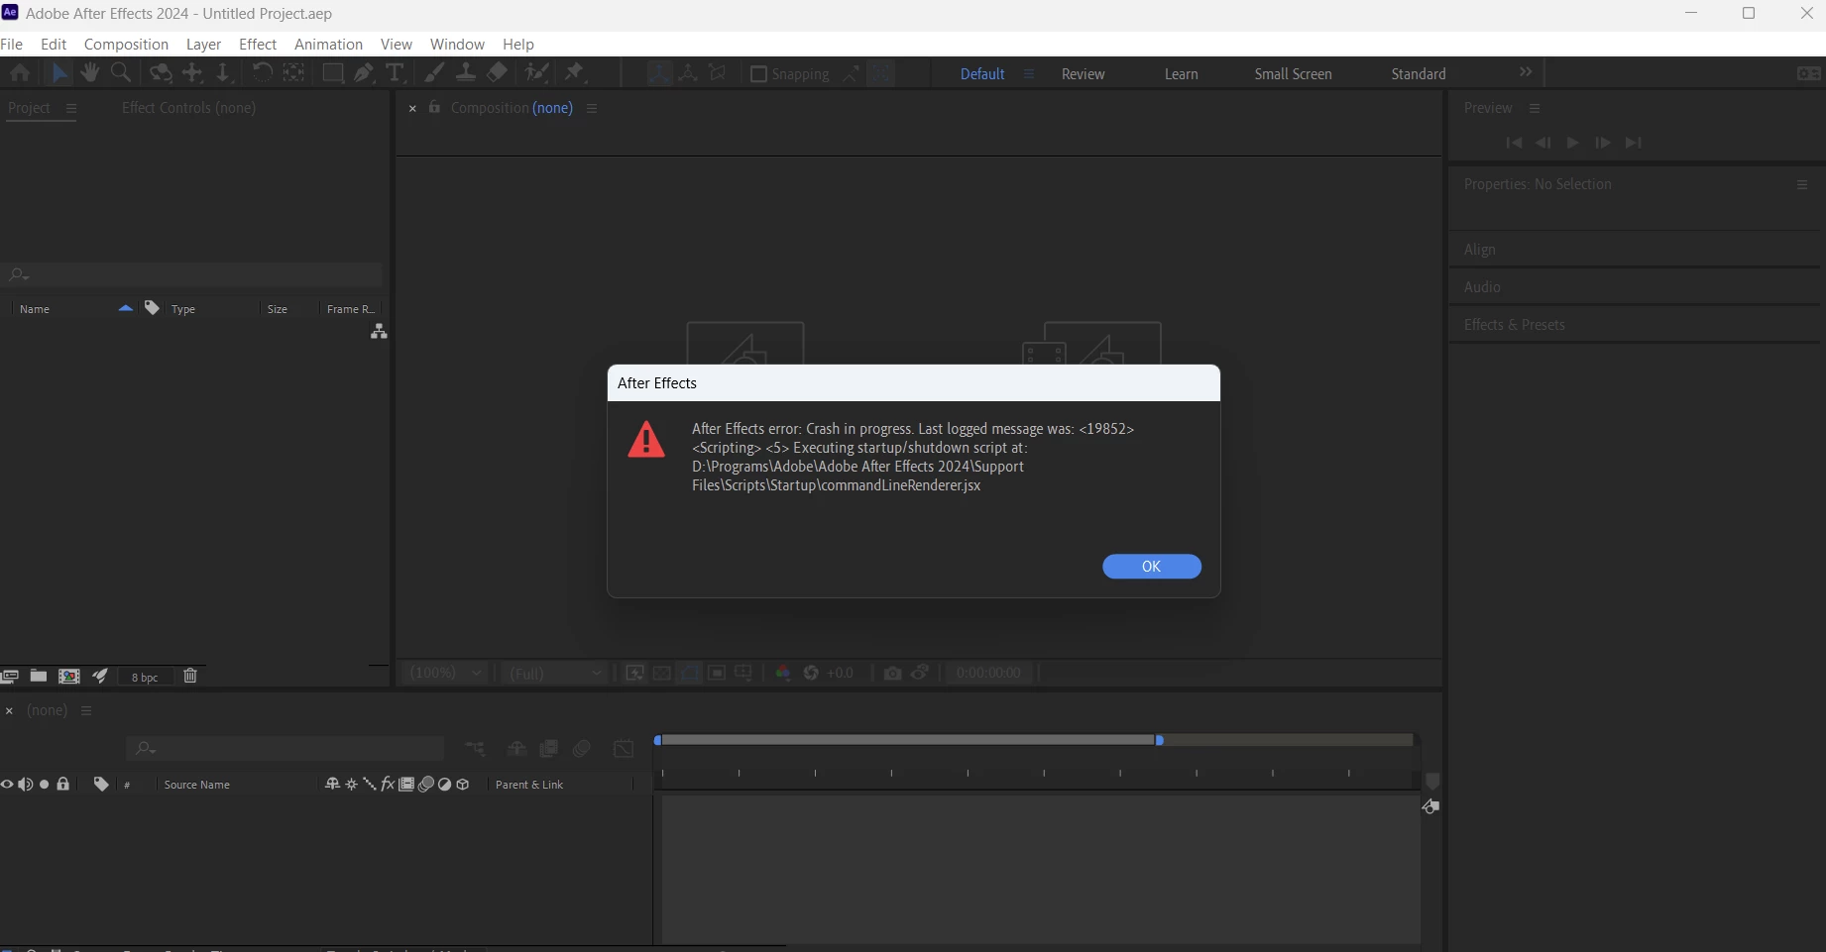Select the Rectangle shape tool
This screenshot has height=952, width=1826.
coord(333,73)
